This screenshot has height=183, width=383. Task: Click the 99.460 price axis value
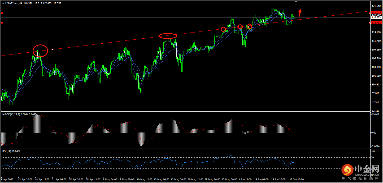tap(376, 85)
